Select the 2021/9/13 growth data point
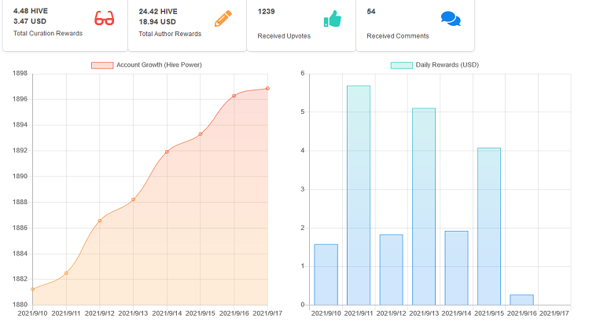 [134, 199]
